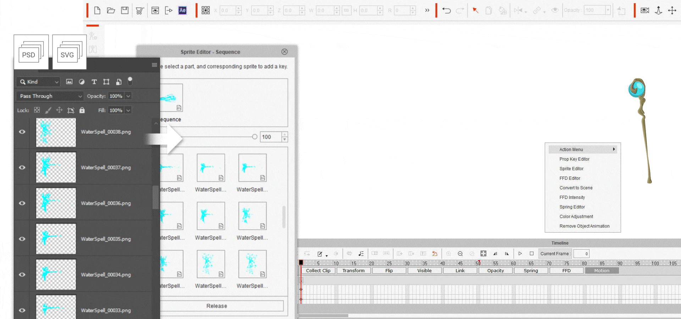Screen dimensions: 681x319
Task: Click the Transform track button
Action: click(353, 270)
